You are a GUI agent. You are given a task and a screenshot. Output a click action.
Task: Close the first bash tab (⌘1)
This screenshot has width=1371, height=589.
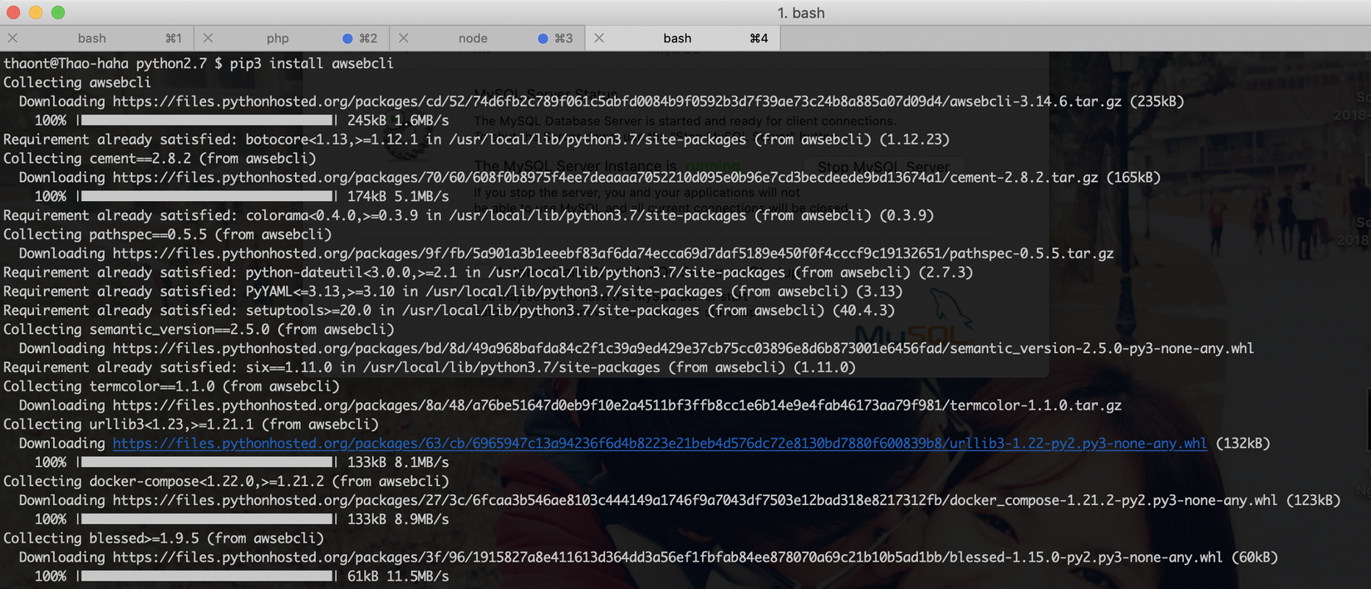click(12, 38)
